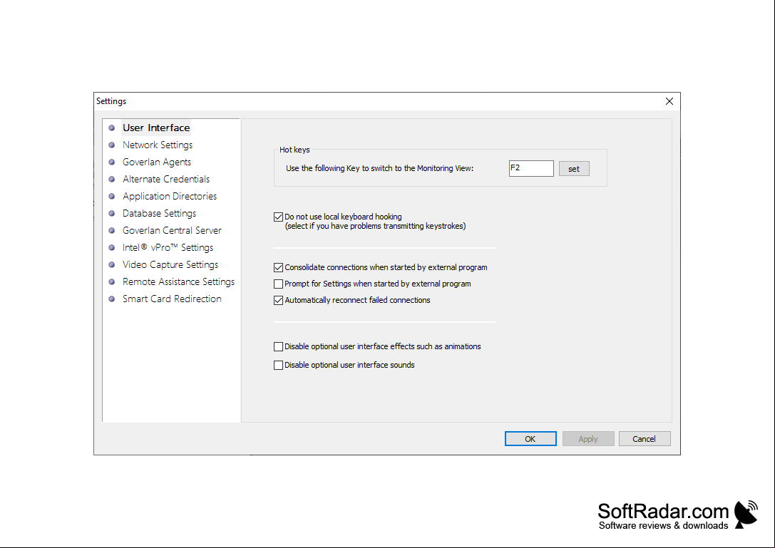
Task: Click the bullet icon beside Network Settings
Action: [112, 145]
